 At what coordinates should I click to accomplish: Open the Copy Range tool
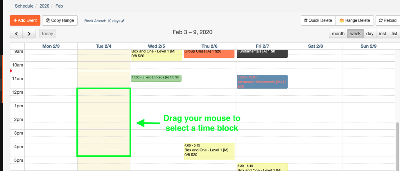pyautogui.click(x=60, y=20)
